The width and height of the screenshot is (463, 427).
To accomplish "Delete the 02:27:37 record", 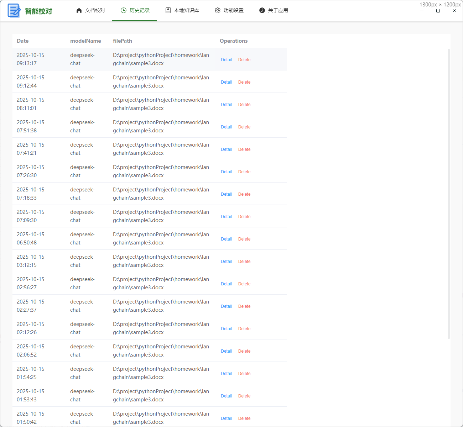I will click(244, 306).
